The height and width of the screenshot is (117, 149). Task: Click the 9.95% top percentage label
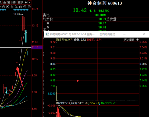point(143,42)
